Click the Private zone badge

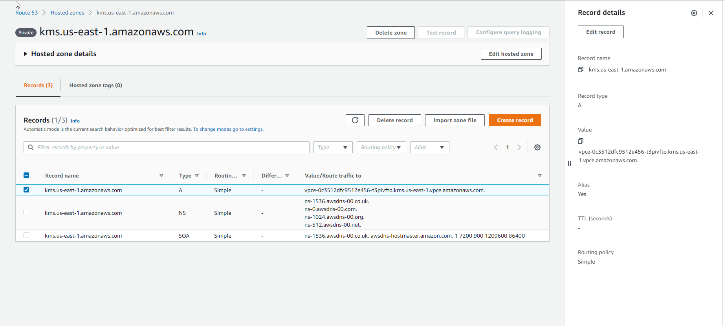[x=26, y=33]
